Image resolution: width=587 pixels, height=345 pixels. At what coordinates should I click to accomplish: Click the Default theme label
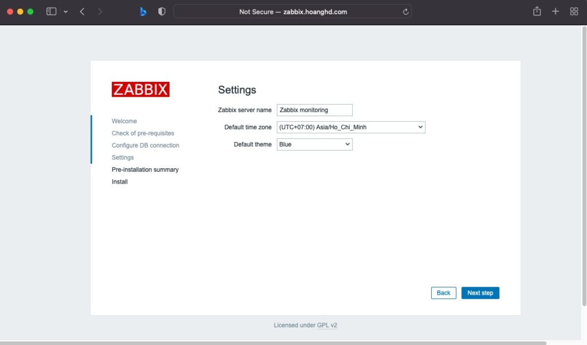pos(253,144)
